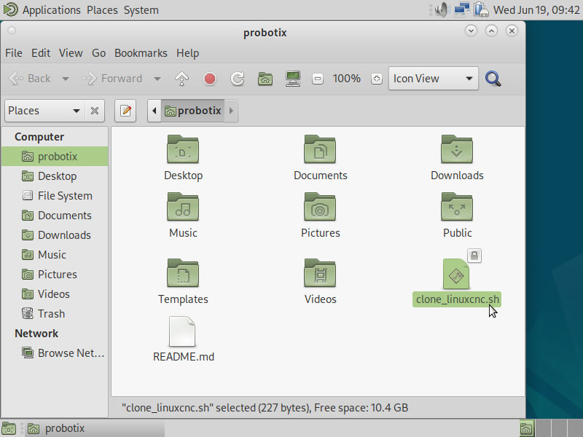Screen dimensions: 583x437
Task: Open the Edit menu
Action: tap(41, 53)
